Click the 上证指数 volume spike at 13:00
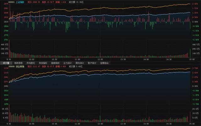Image resolution: width=201 pixels, height=126 pixels. [x=100, y=55]
